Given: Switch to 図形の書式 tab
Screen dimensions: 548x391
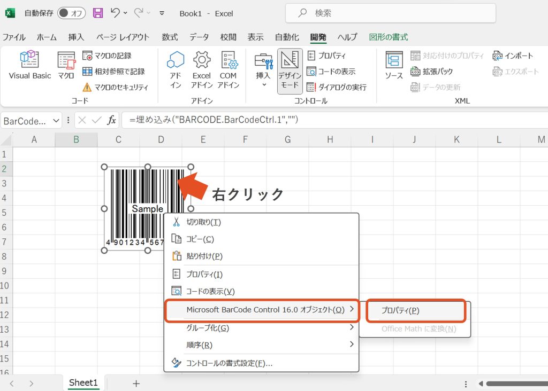Looking at the screenshot, I should click(389, 37).
